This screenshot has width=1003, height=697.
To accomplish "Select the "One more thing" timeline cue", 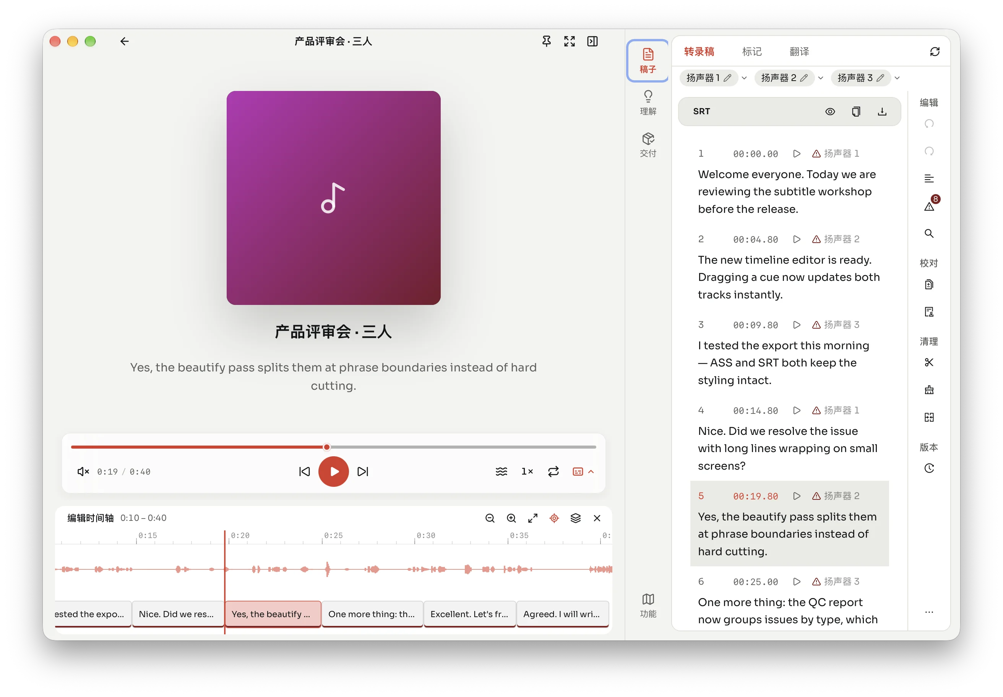I will tap(372, 614).
